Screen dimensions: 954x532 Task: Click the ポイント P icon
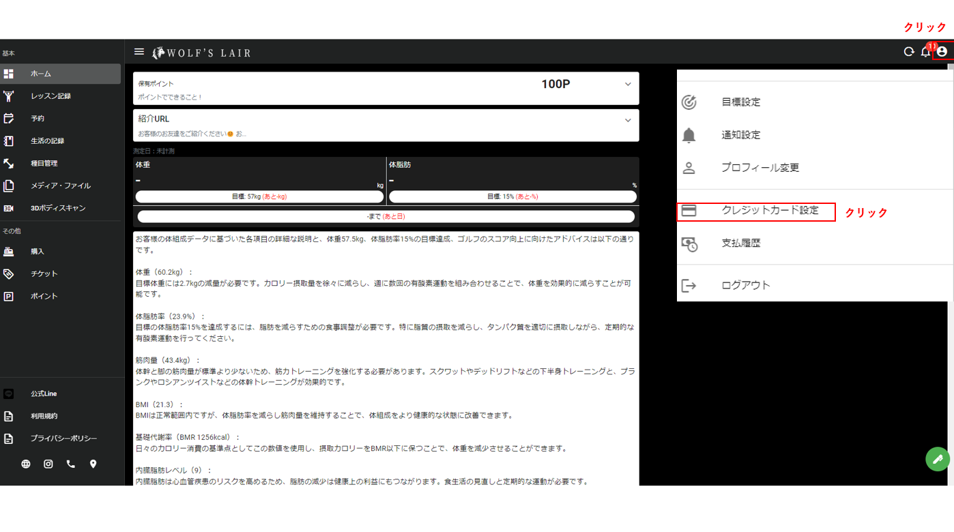[9, 296]
